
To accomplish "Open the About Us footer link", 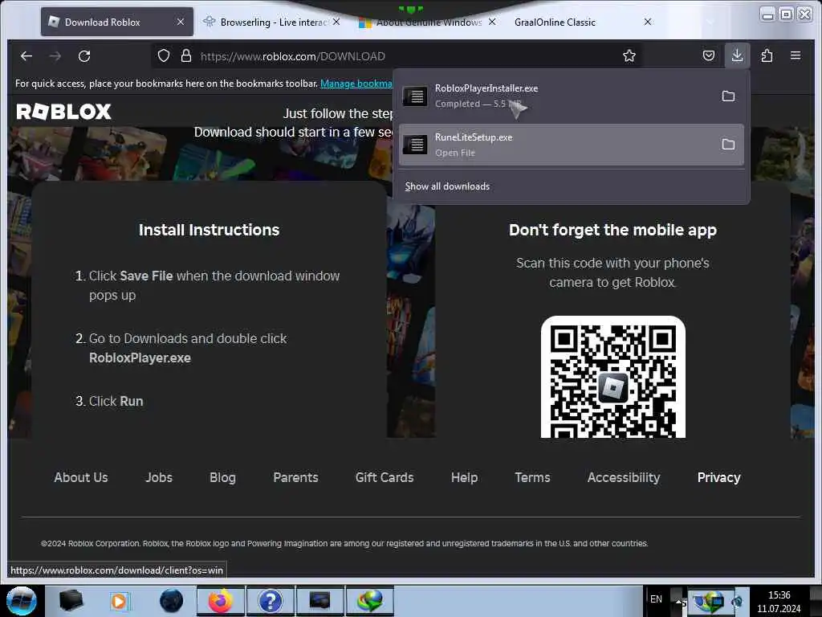I will (81, 477).
